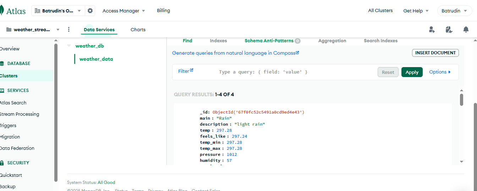Open Quickstart in the sidebar
Screen dimensions: 477x191
coord(11,175)
